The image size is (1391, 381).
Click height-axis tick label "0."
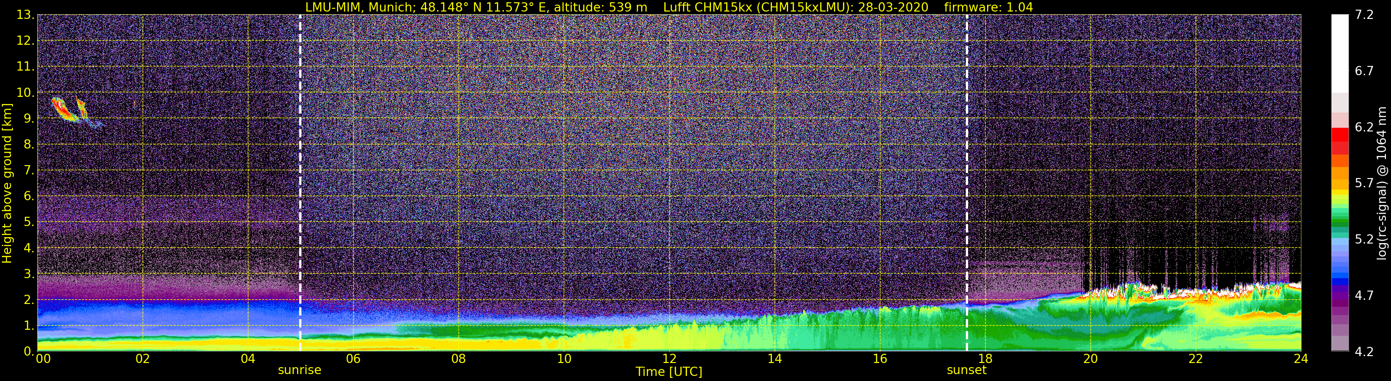(x=29, y=351)
